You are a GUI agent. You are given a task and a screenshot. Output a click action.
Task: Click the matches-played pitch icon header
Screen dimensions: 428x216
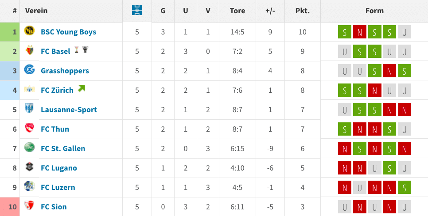tap(137, 10)
